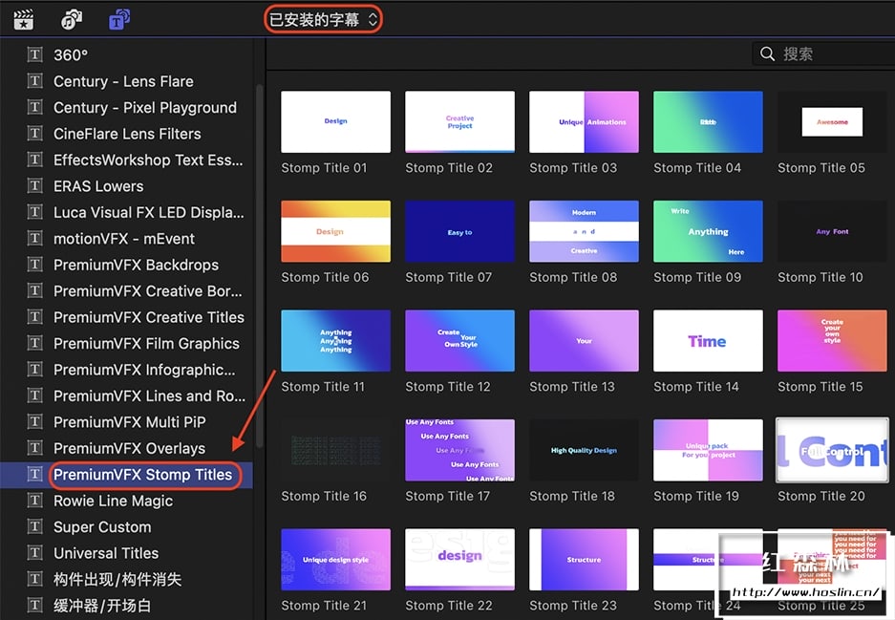Open the 已安装的字幕 dropdown
This screenshot has height=620, width=895.
coord(323,20)
